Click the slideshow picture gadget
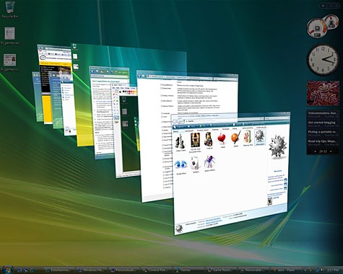Viewport: 343px width, 274px height. point(323,93)
